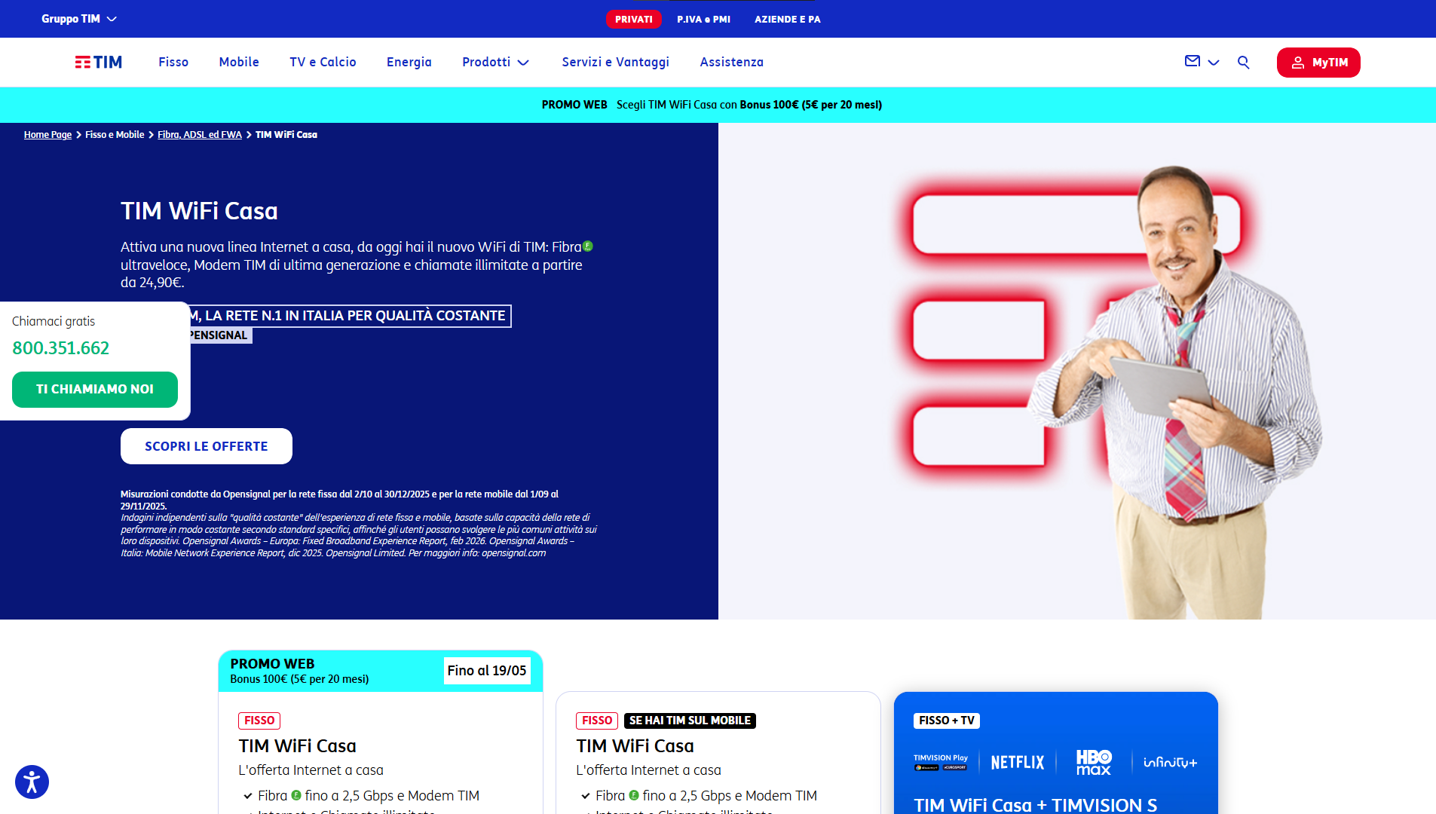Click TI CHIAMIAMO NOI button
The width and height of the screenshot is (1436, 814).
tap(95, 389)
